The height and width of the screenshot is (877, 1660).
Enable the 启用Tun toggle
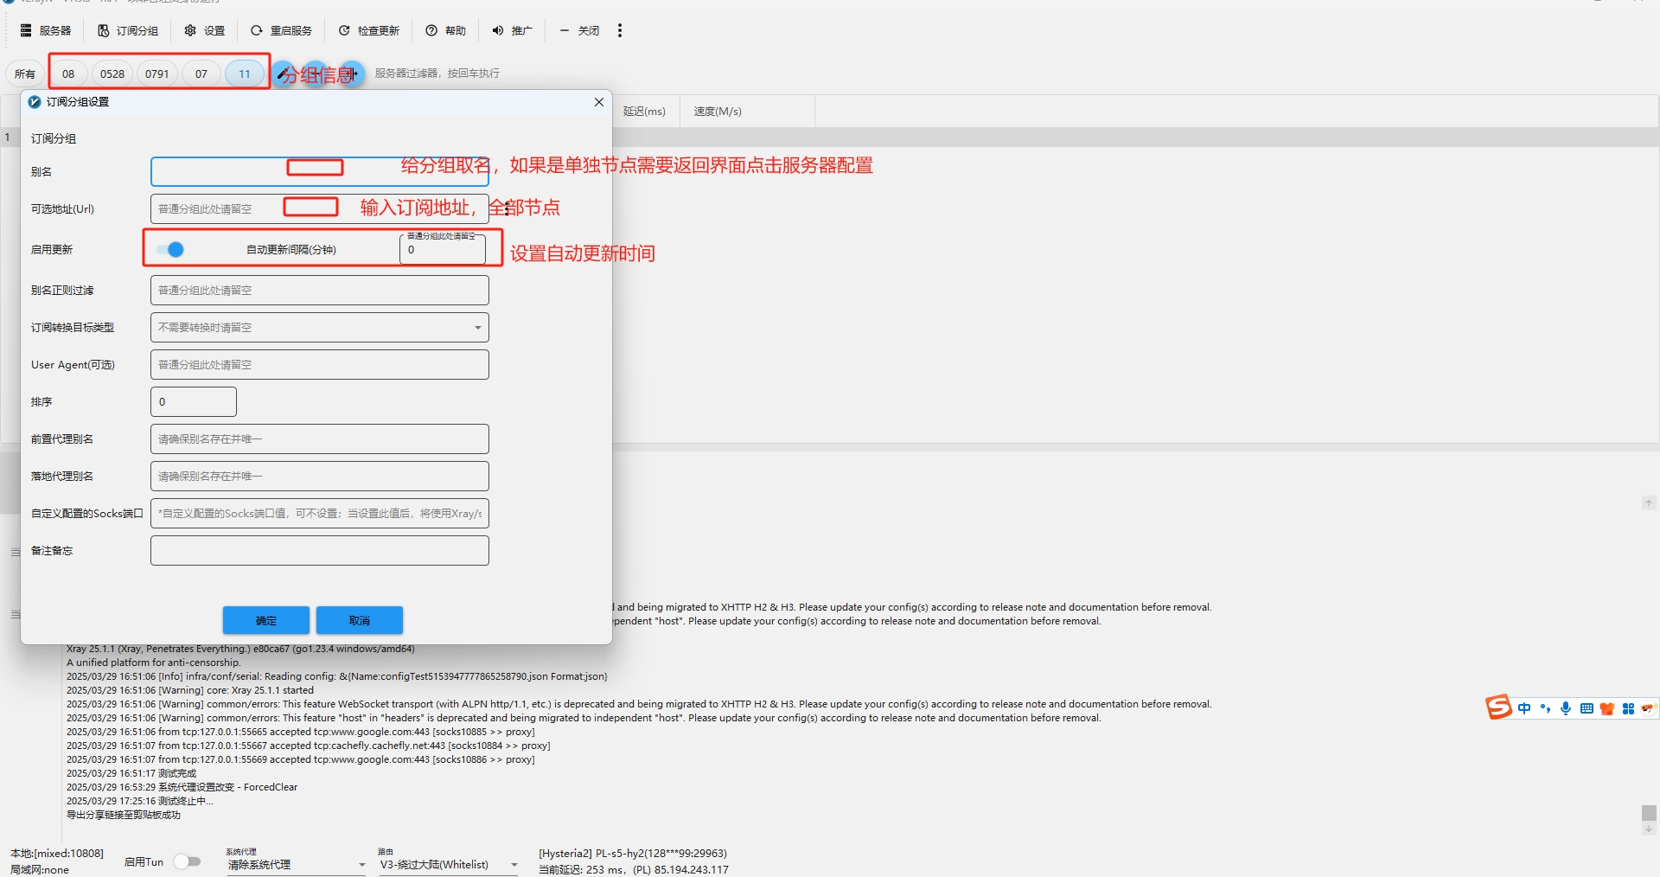click(187, 861)
